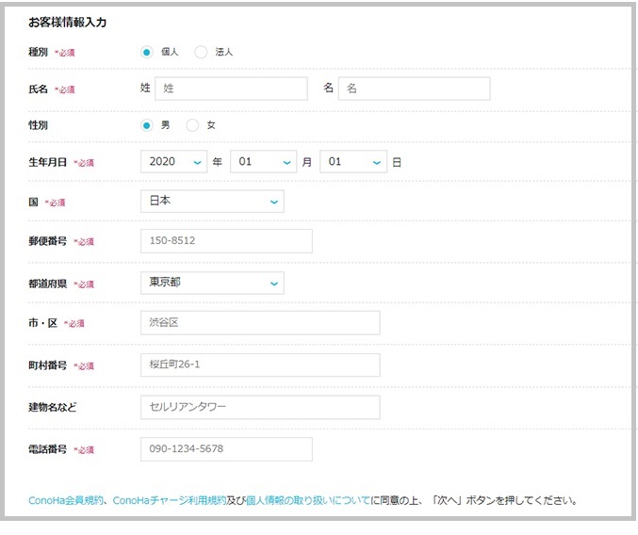Click the 郵便番号 label

coord(48,241)
